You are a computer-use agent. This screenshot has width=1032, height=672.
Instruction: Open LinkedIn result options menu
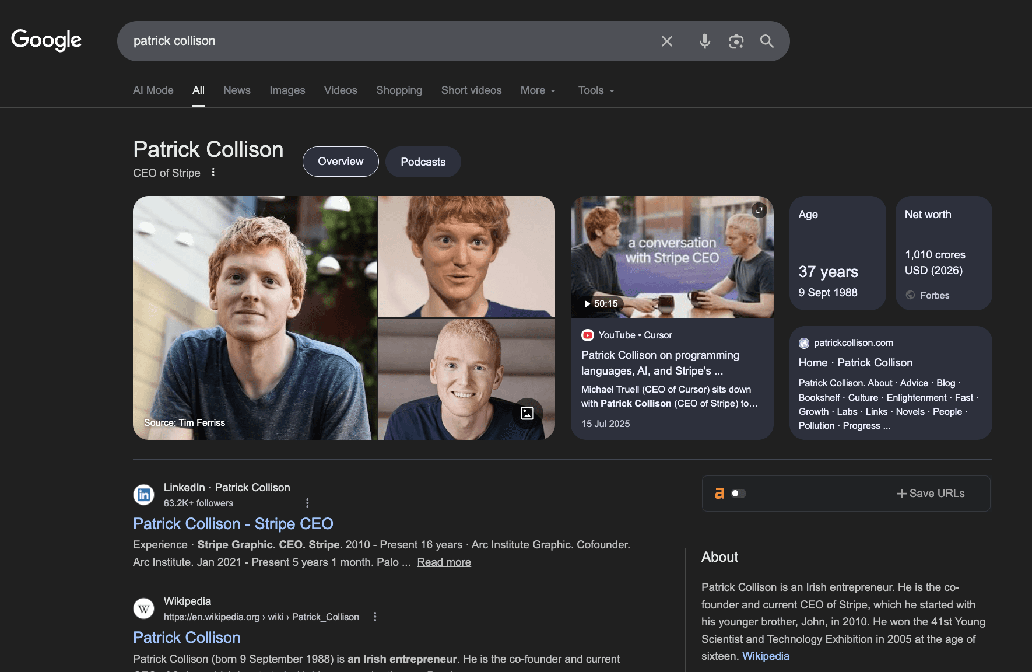click(x=307, y=503)
